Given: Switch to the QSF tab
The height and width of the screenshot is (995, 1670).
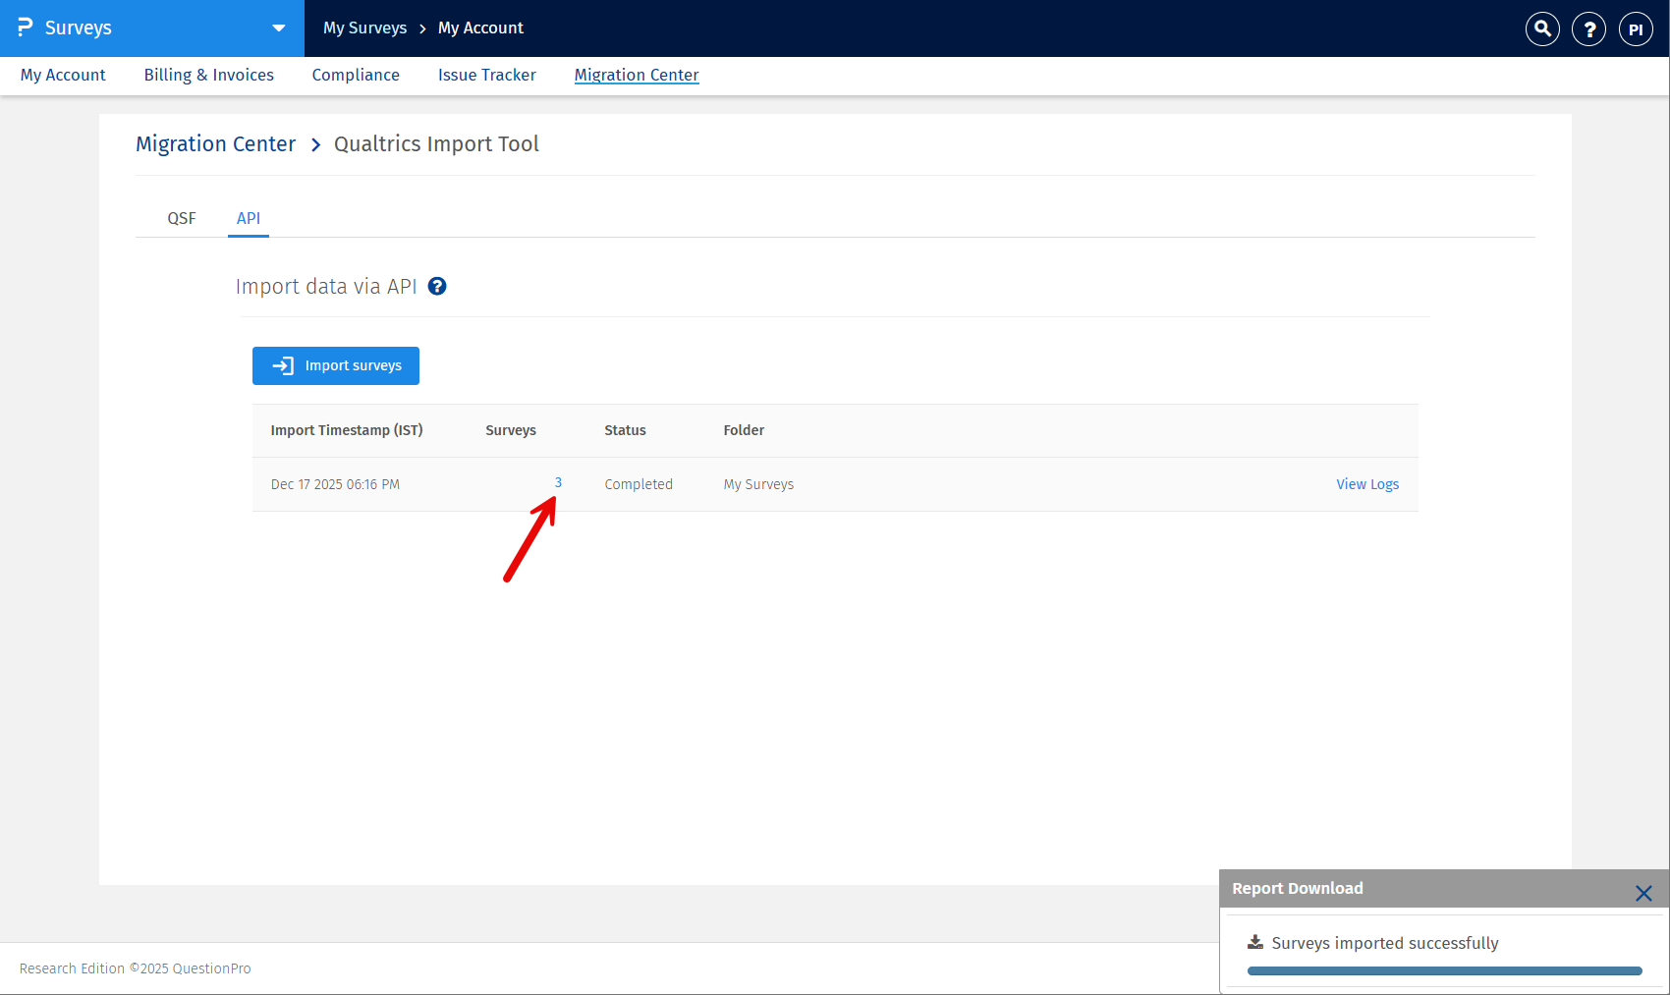Looking at the screenshot, I should pos(182,218).
